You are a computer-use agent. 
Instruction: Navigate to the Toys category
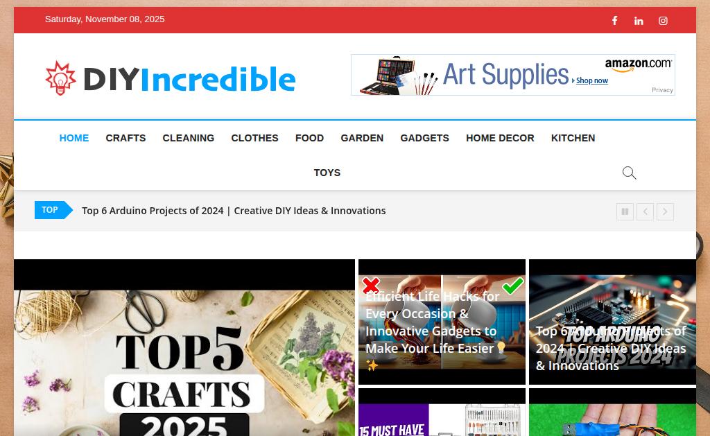coord(327,173)
